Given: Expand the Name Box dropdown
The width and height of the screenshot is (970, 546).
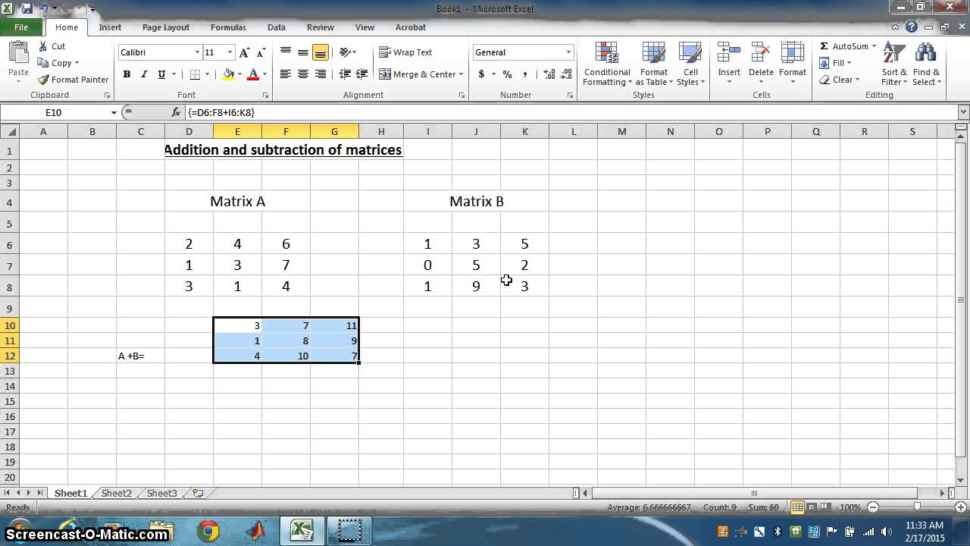Looking at the screenshot, I should pyautogui.click(x=114, y=112).
